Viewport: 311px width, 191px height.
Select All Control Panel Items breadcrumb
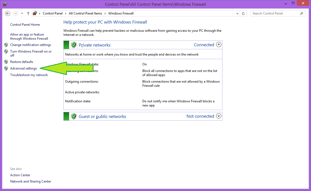(x=85, y=13)
